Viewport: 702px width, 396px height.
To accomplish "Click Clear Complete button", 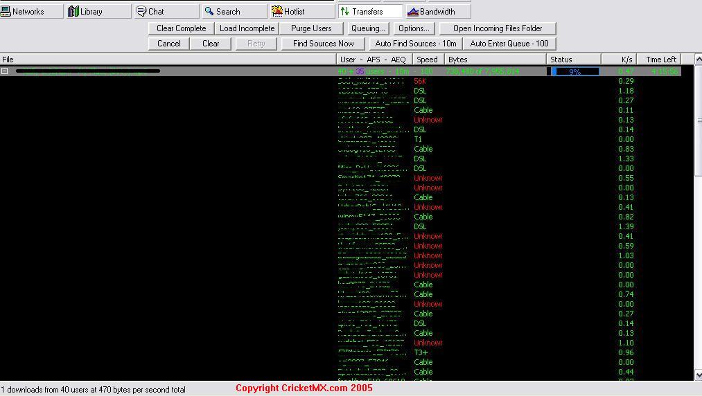I will [x=182, y=28].
